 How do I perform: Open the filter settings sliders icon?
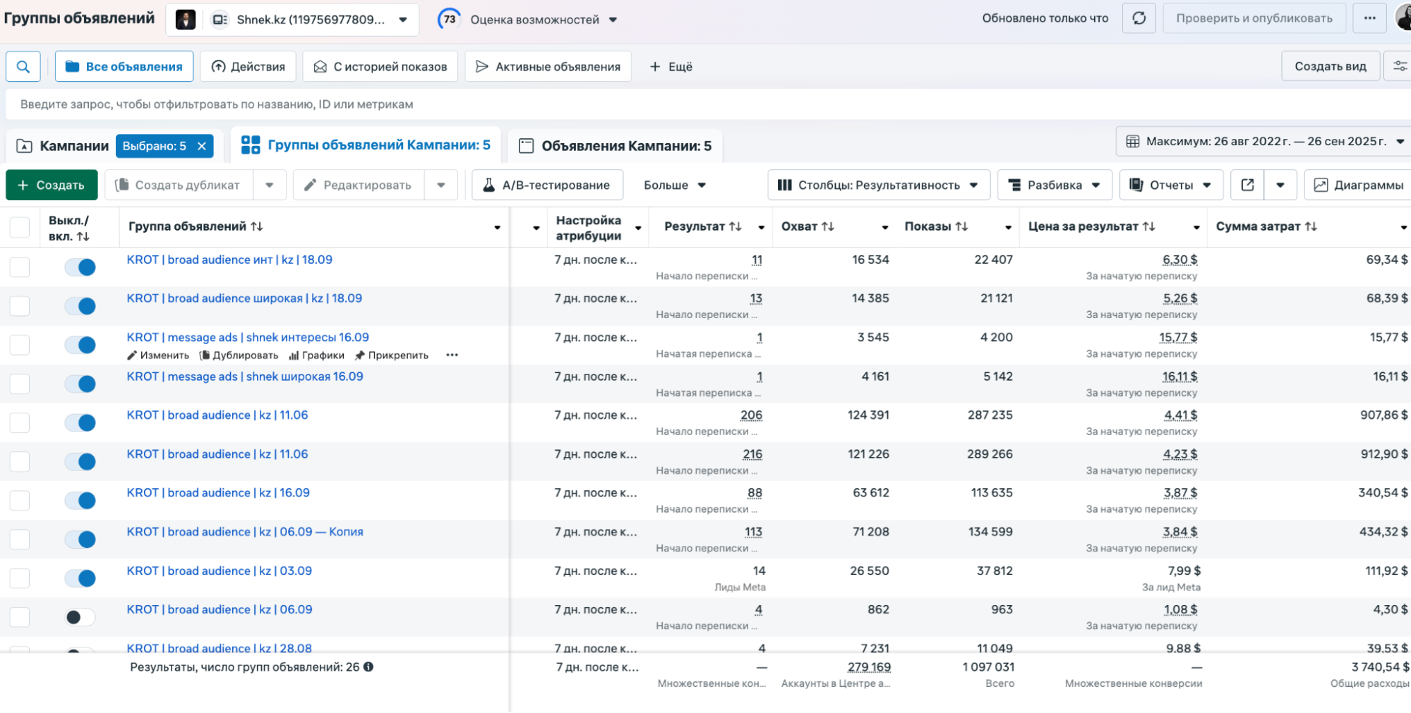click(1398, 66)
